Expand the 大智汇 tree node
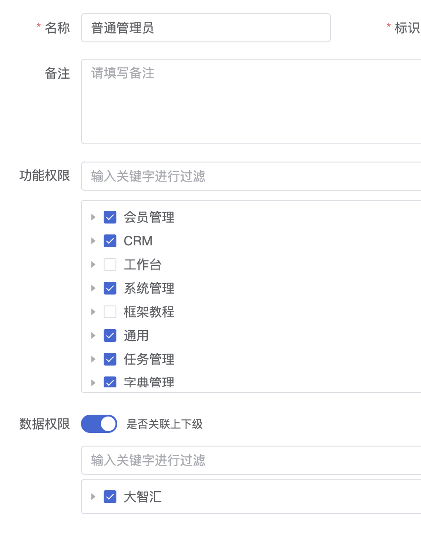421x559 pixels. point(93,497)
